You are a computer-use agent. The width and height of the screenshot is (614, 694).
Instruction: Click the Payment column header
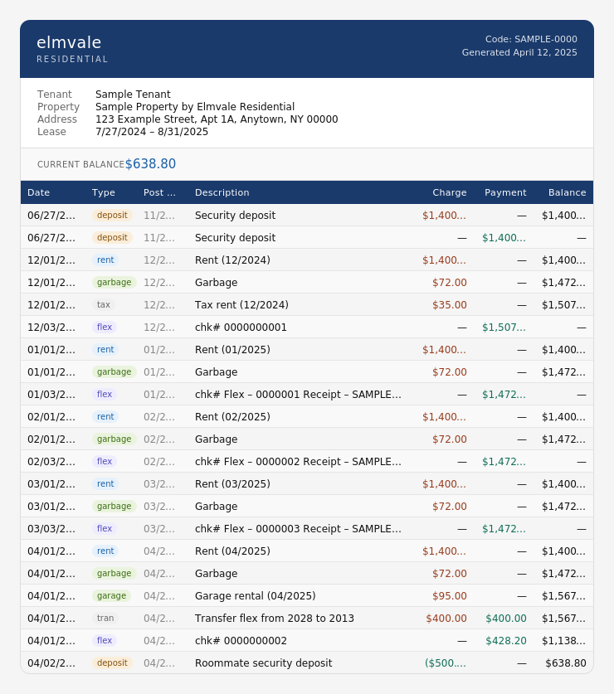tap(505, 192)
